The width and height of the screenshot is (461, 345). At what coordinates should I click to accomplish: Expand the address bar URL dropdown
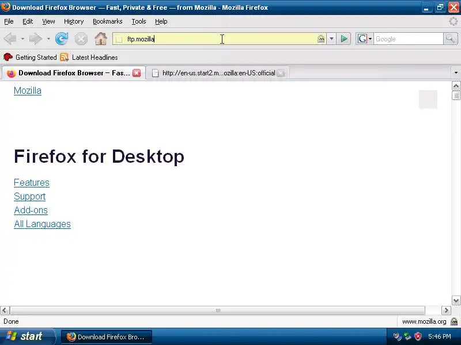(x=331, y=39)
